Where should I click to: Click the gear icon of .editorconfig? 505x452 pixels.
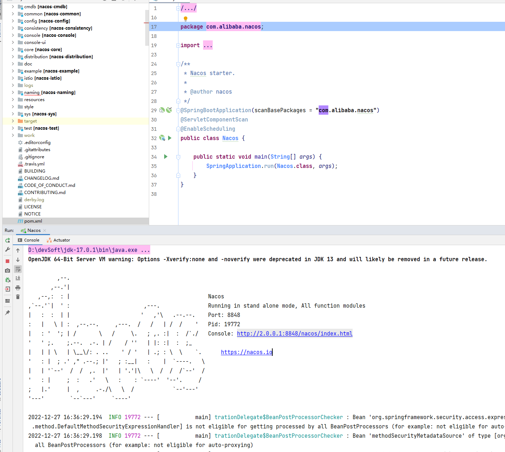20,143
